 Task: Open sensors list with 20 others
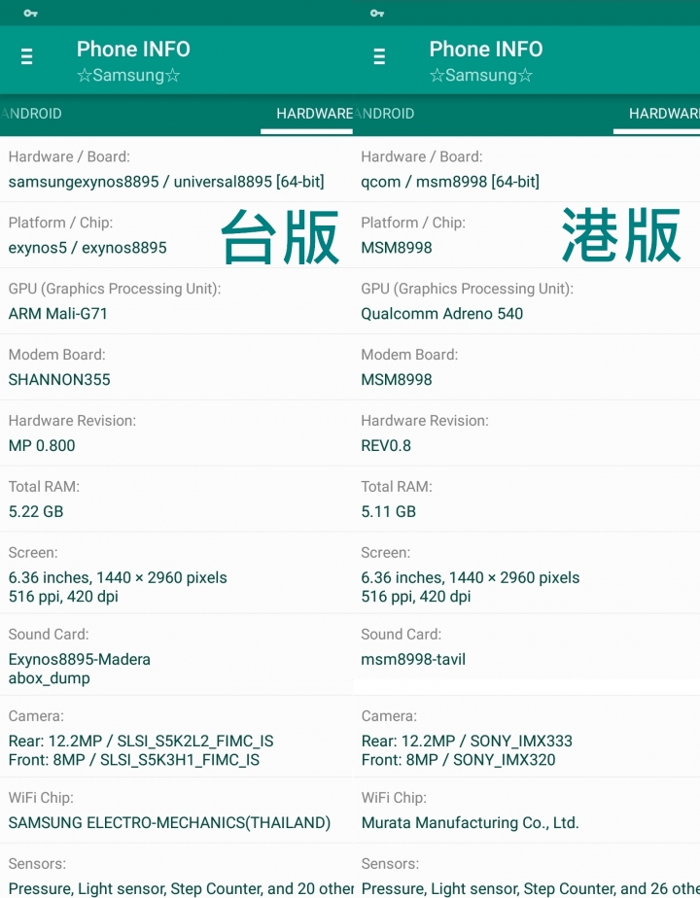click(x=181, y=889)
